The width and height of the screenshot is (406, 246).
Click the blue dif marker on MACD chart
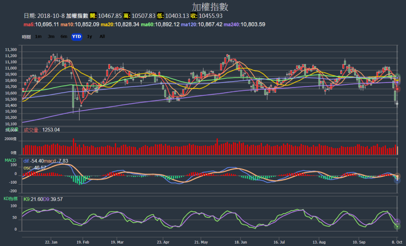(397, 180)
